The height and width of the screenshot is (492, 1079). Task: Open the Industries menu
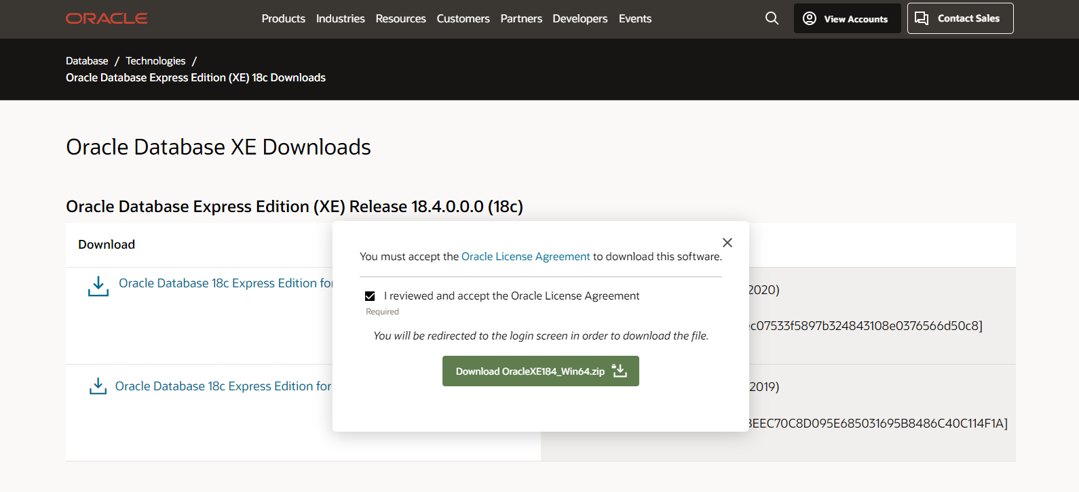(340, 19)
